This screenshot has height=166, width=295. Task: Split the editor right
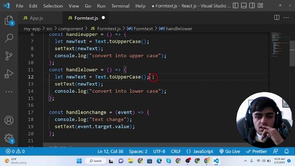277,18
